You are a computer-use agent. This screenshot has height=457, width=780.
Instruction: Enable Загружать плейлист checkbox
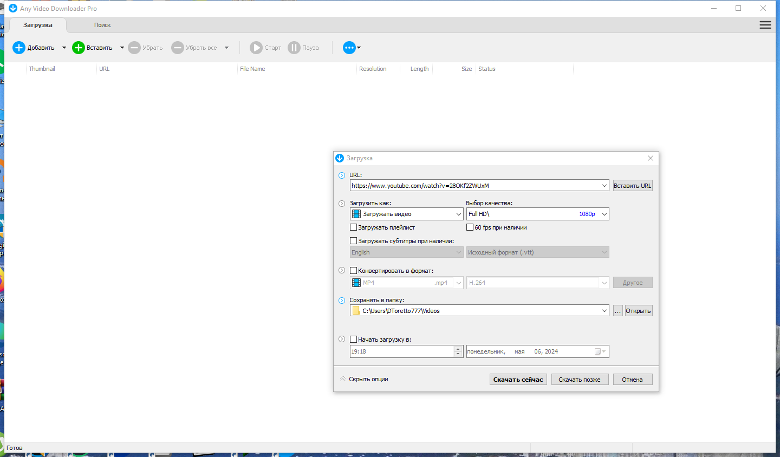point(354,227)
